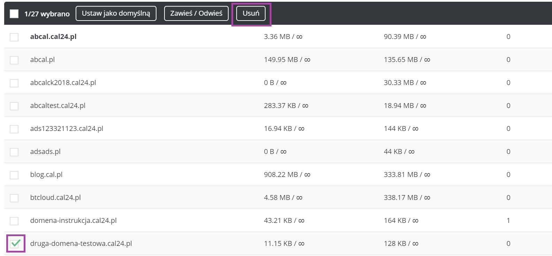The height and width of the screenshot is (256, 552).
Task: Select checkbox for ads123321123.cal24.pl
Action: [x=14, y=129]
